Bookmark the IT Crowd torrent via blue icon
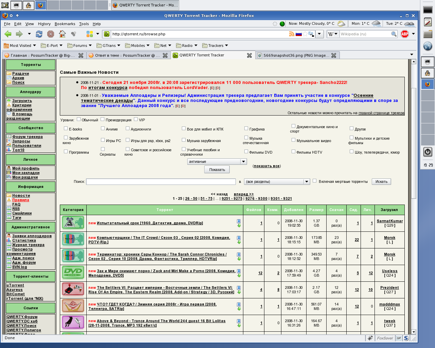Image resolution: width=435 pixels, height=348 pixels. coord(239,238)
